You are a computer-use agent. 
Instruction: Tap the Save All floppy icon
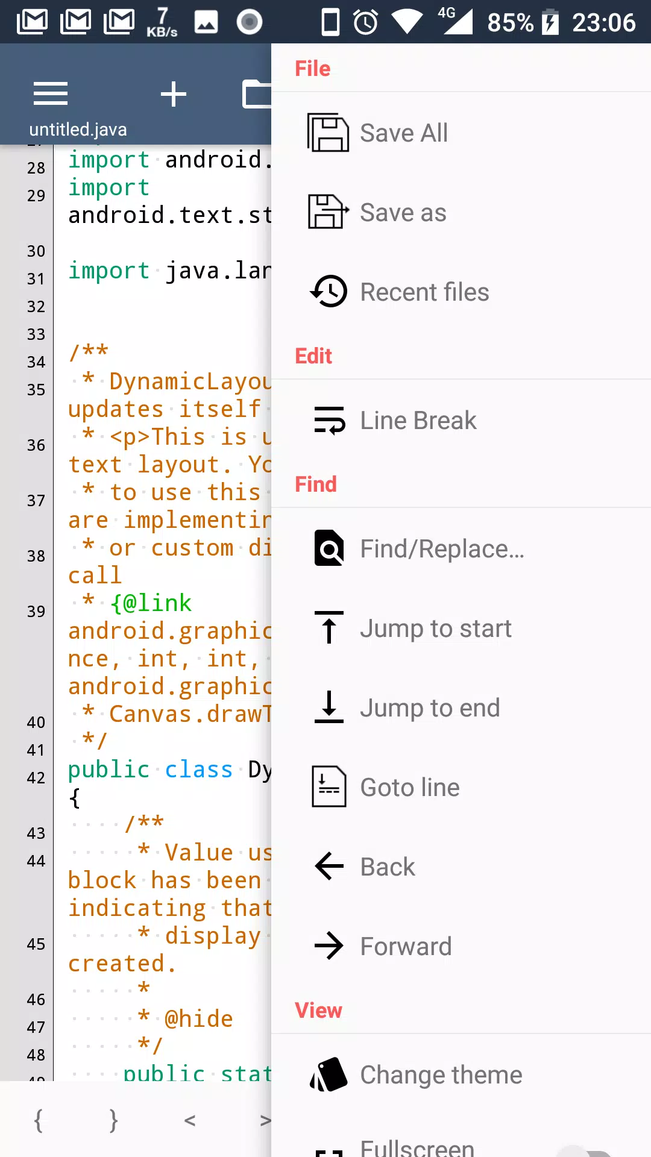(x=328, y=133)
